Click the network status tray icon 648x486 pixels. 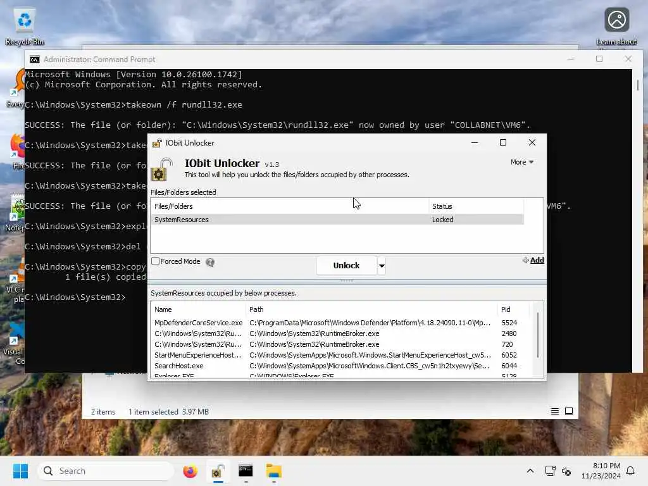550,471
